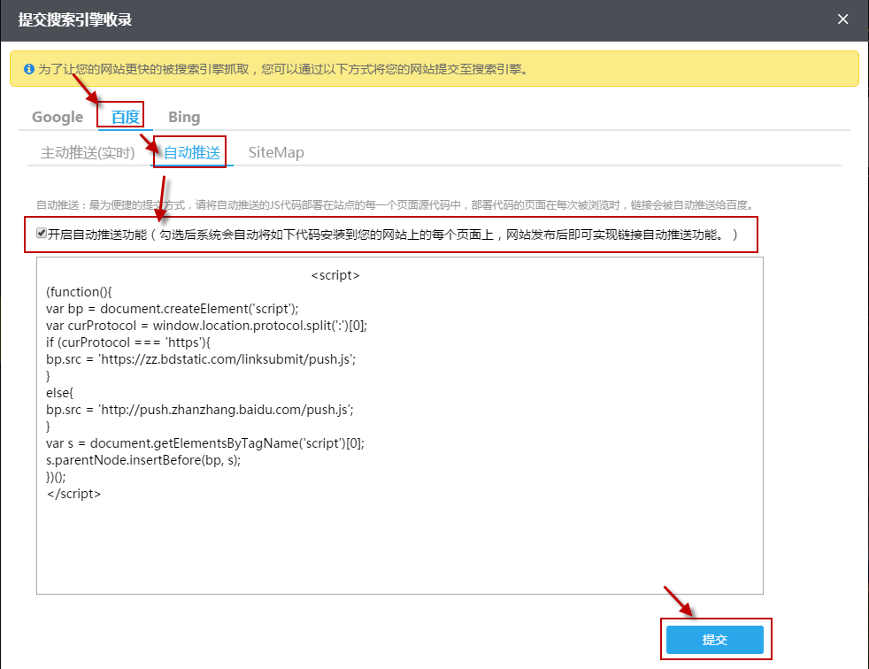Switch to 主动推送(实时) sub-tab

point(88,152)
